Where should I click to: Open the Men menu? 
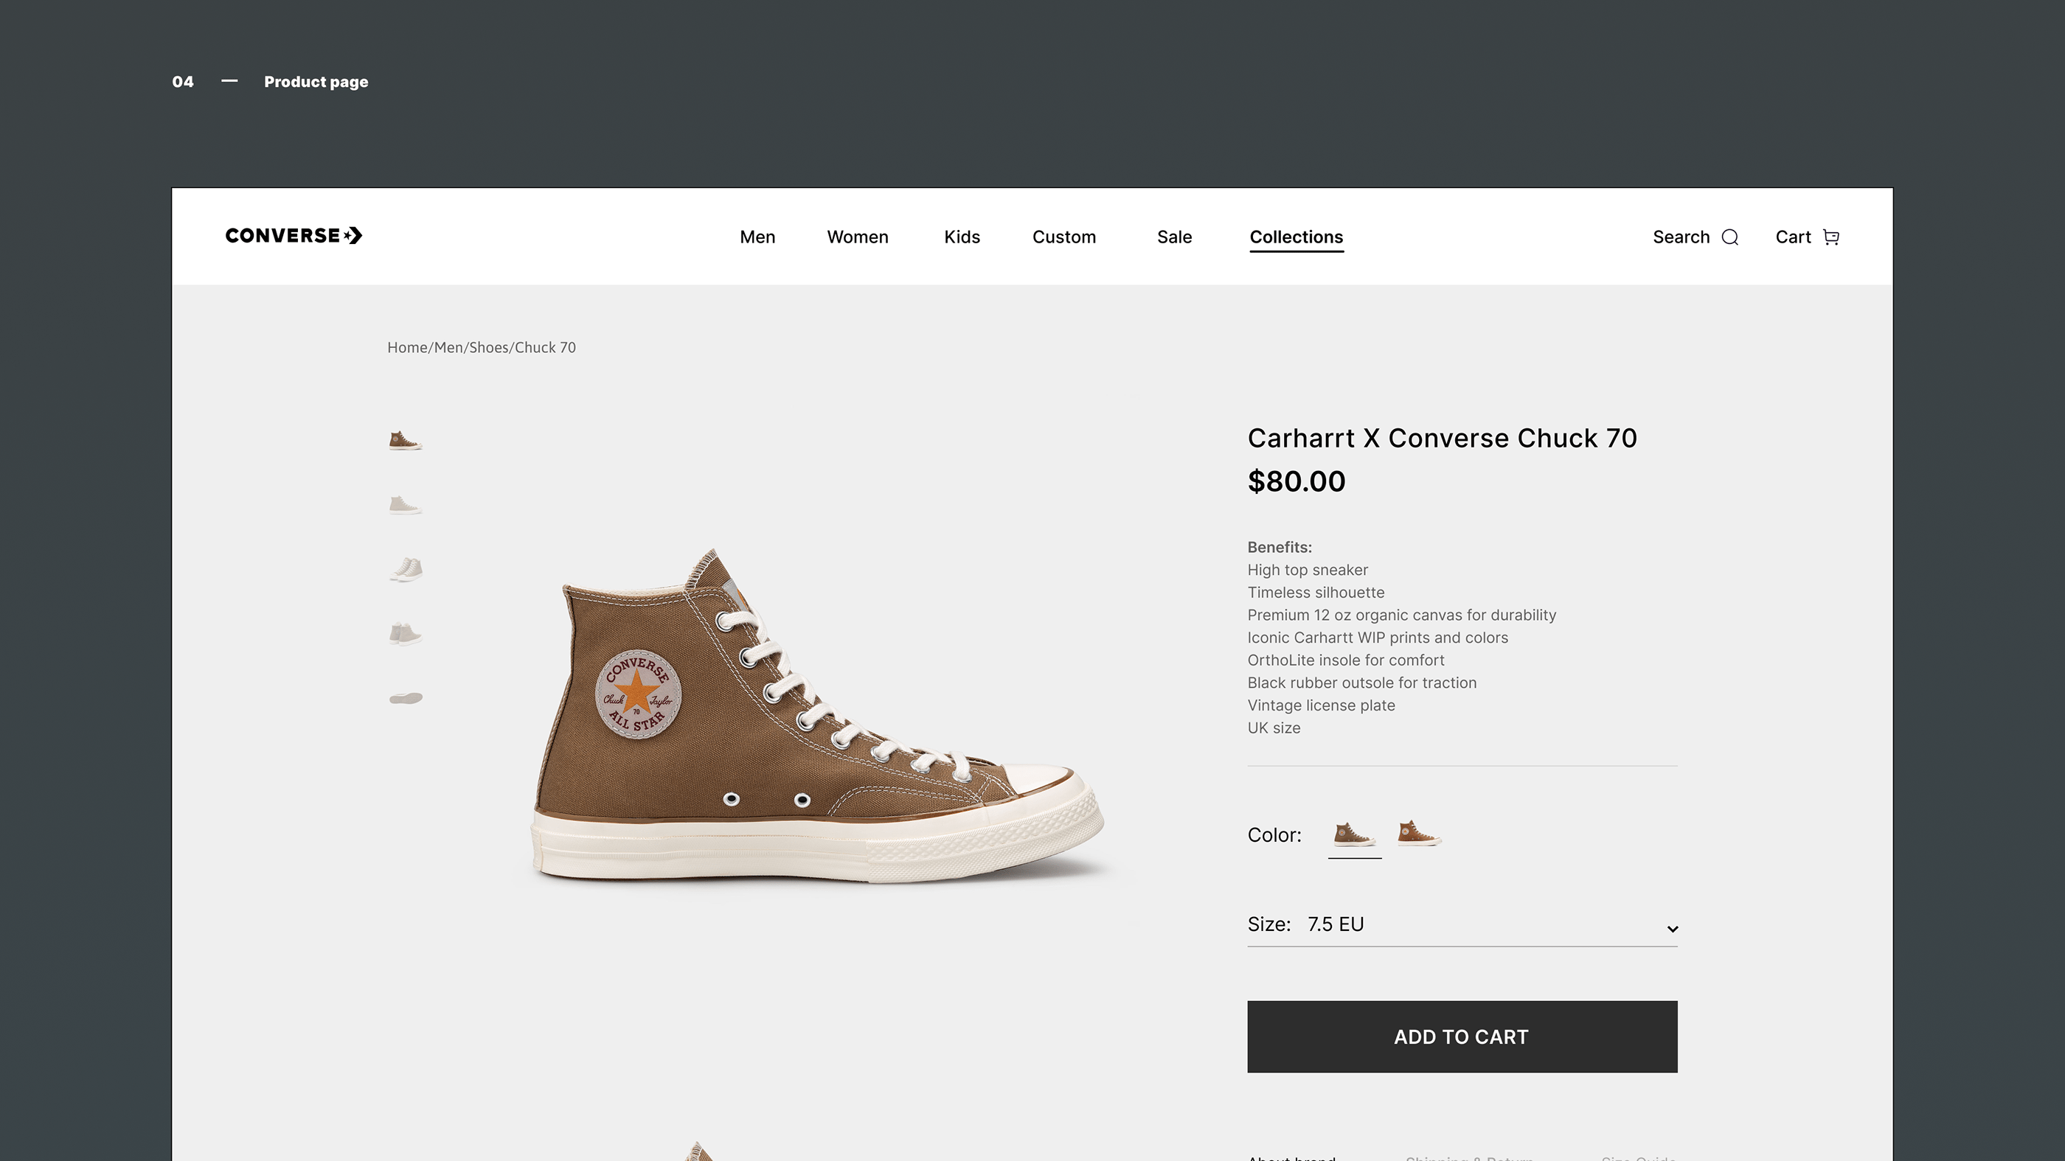pyautogui.click(x=757, y=237)
